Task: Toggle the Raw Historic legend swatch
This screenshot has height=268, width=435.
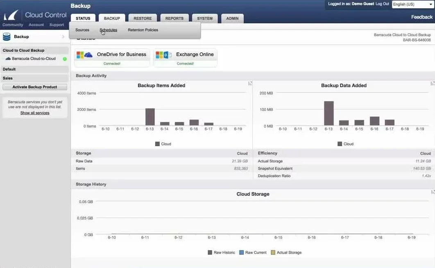Action: click(210, 252)
